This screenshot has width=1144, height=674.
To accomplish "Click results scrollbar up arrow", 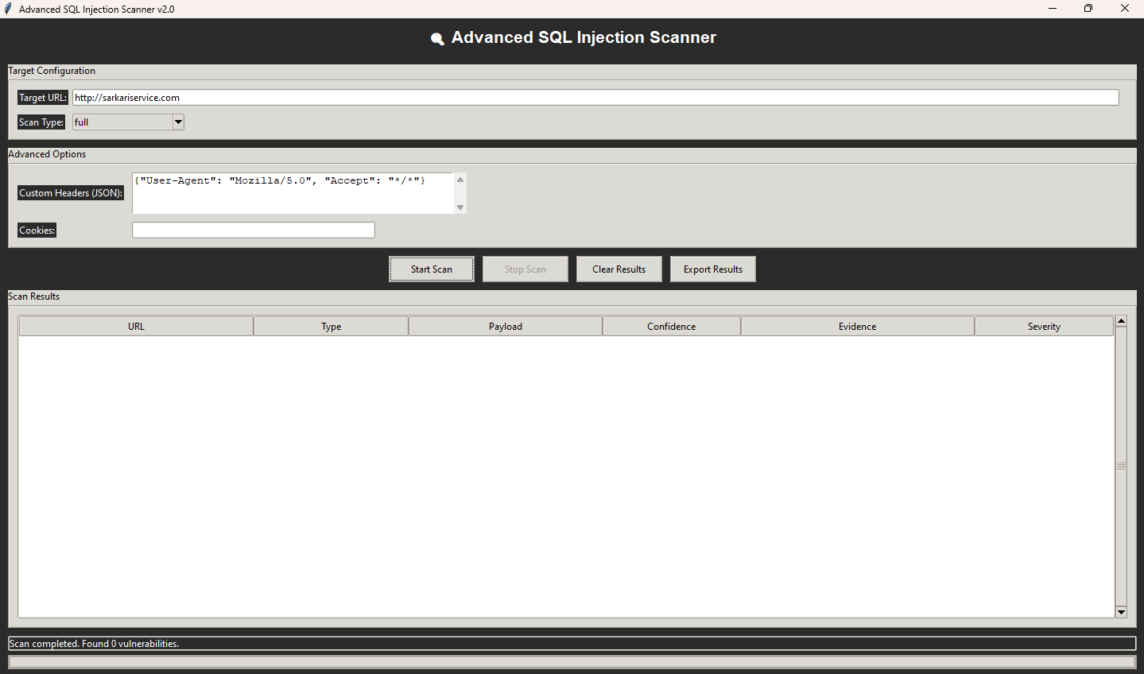I will pos(1121,321).
